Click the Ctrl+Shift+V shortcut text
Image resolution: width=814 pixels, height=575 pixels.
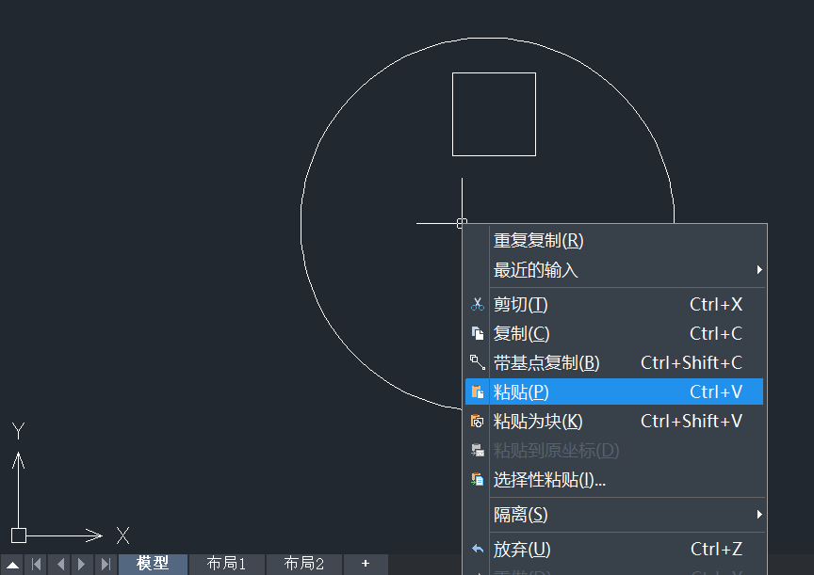coord(692,421)
